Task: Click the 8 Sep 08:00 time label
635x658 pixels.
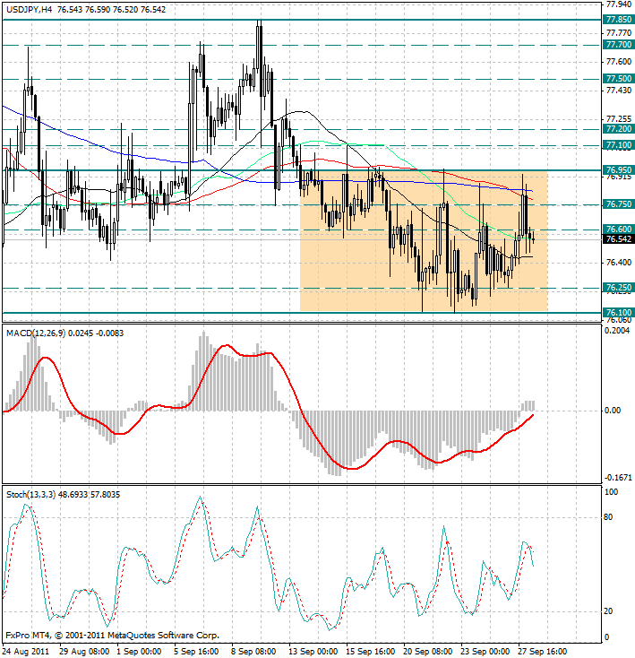Action: [253, 652]
